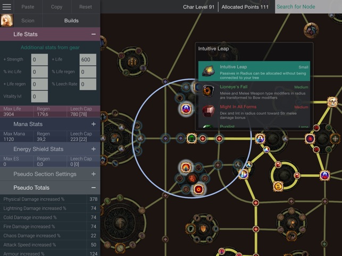Expand the Mana Stats section
Viewport: 342px width, 256px height.
tap(94, 124)
